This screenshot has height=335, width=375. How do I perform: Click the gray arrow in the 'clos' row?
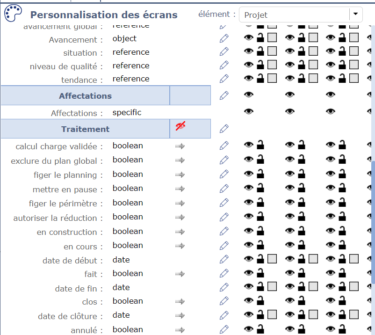pyautogui.click(x=180, y=301)
